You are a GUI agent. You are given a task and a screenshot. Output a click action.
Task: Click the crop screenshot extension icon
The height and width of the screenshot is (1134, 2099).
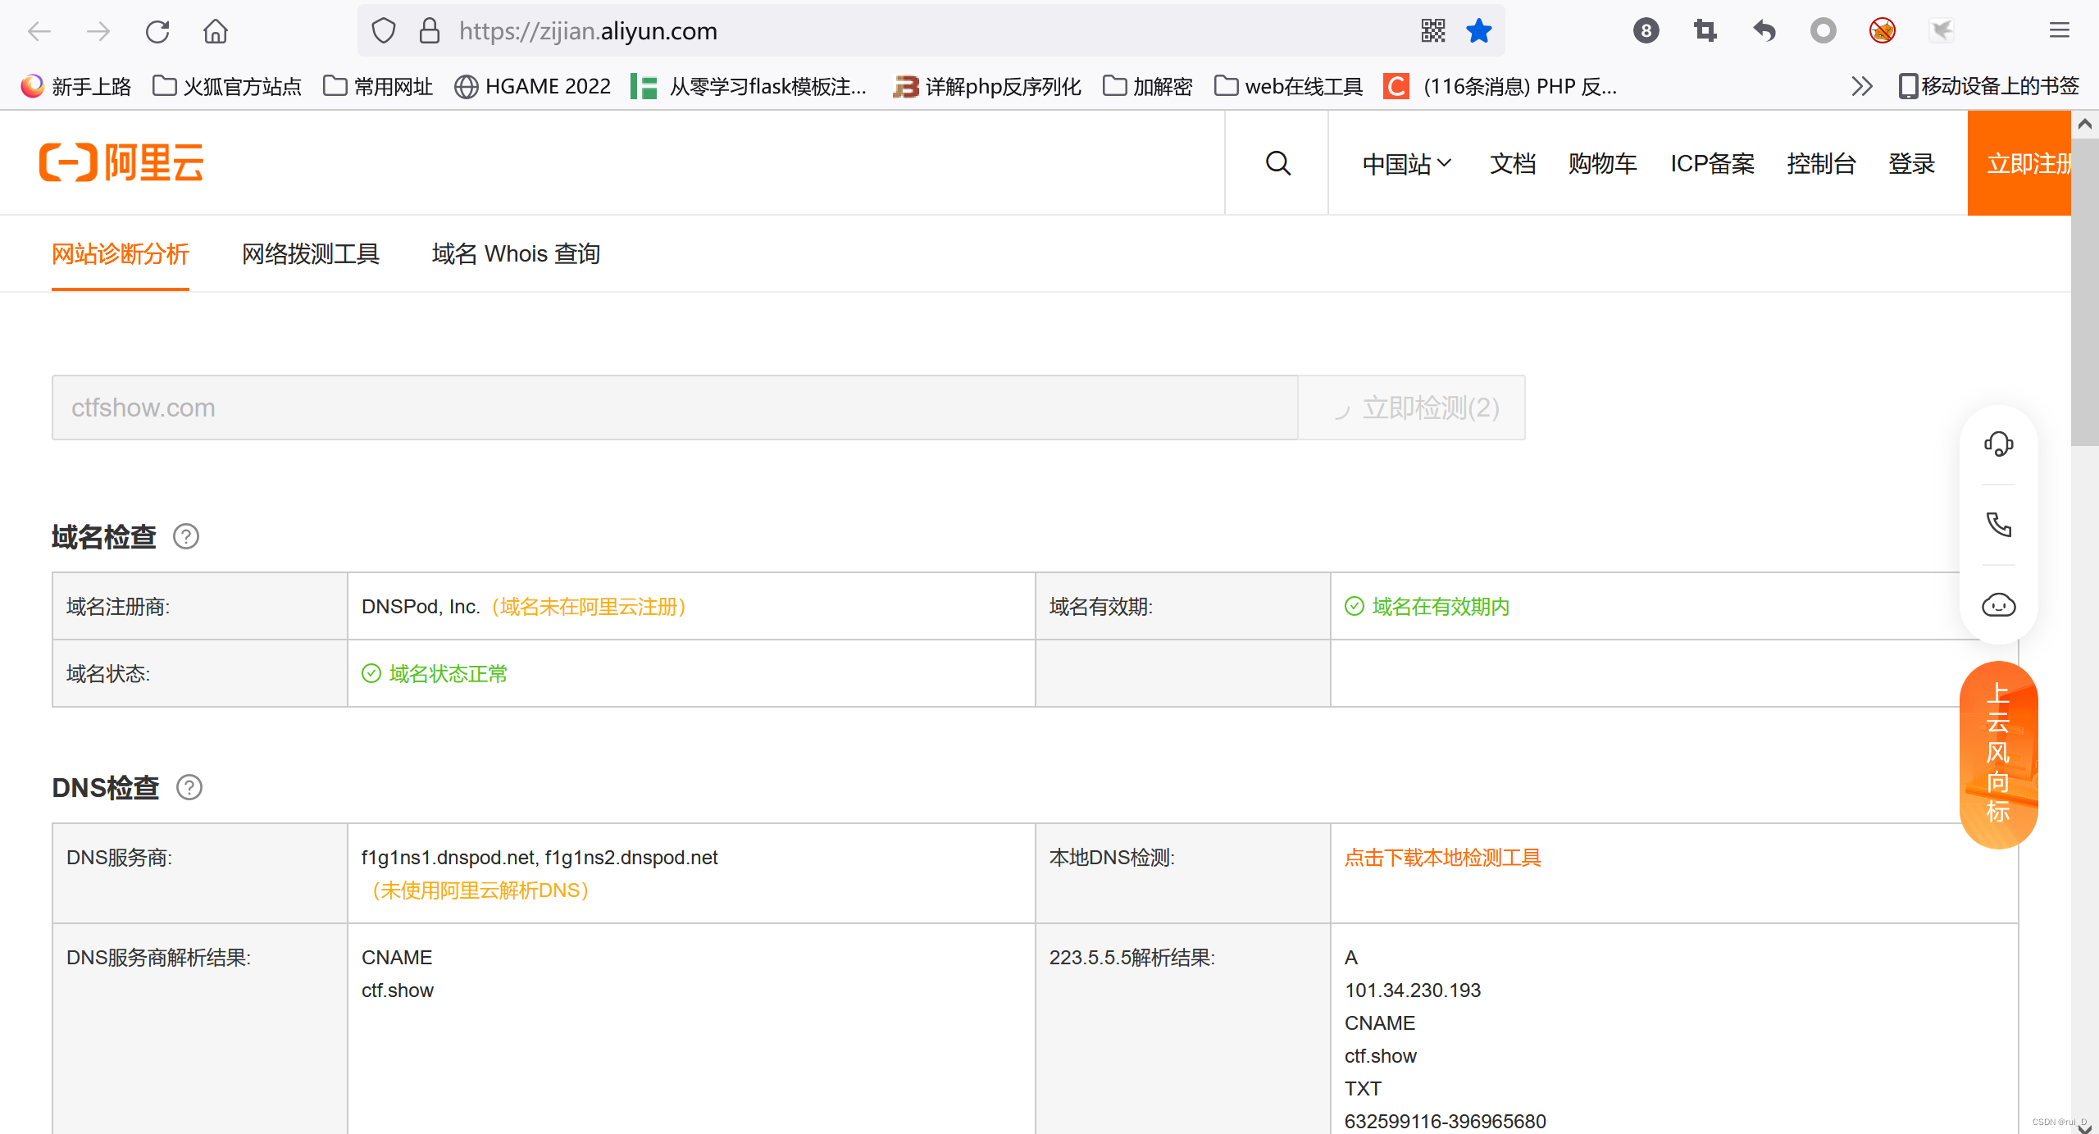tap(1705, 31)
